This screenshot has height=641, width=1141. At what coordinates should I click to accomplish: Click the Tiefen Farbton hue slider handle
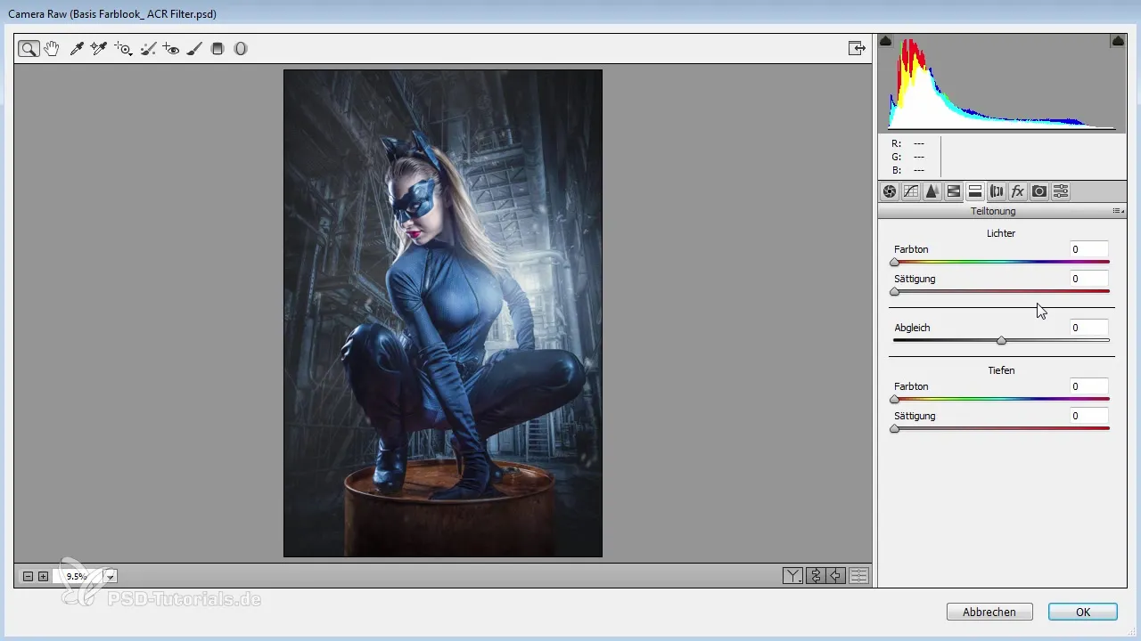coord(894,400)
